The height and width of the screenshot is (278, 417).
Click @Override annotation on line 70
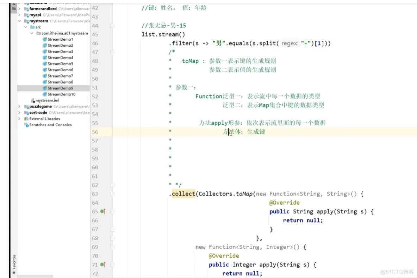(x=224, y=256)
